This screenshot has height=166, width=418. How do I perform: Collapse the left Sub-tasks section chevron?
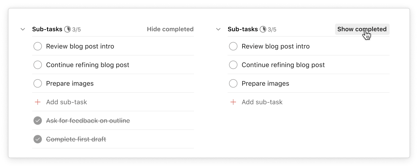(x=23, y=29)
